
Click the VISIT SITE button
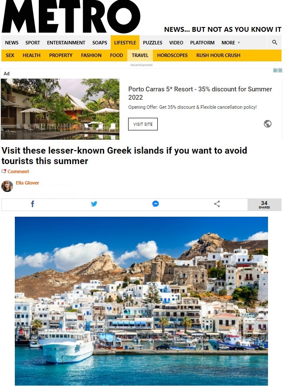point(143,124)
